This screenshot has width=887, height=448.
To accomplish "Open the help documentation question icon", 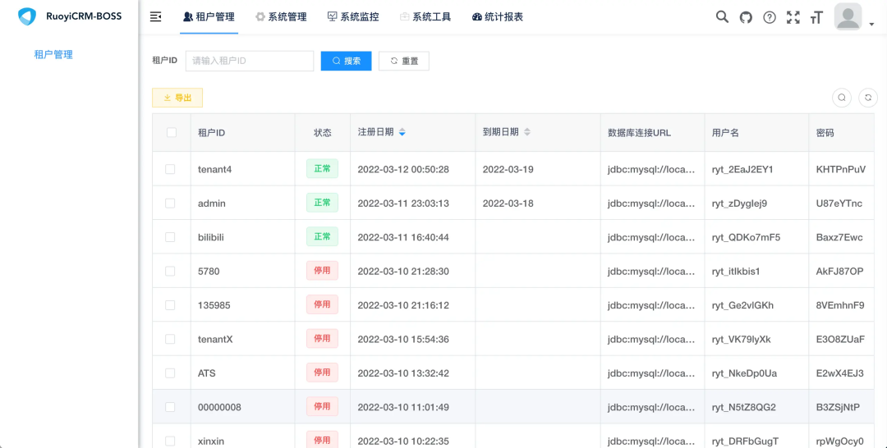I will click(x=770, y=17).
